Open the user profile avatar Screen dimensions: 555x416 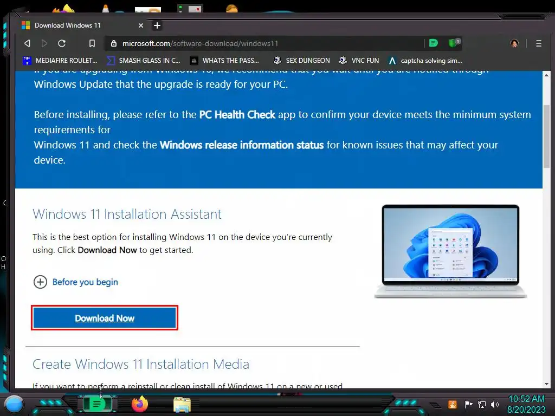(x=514, y=43)
